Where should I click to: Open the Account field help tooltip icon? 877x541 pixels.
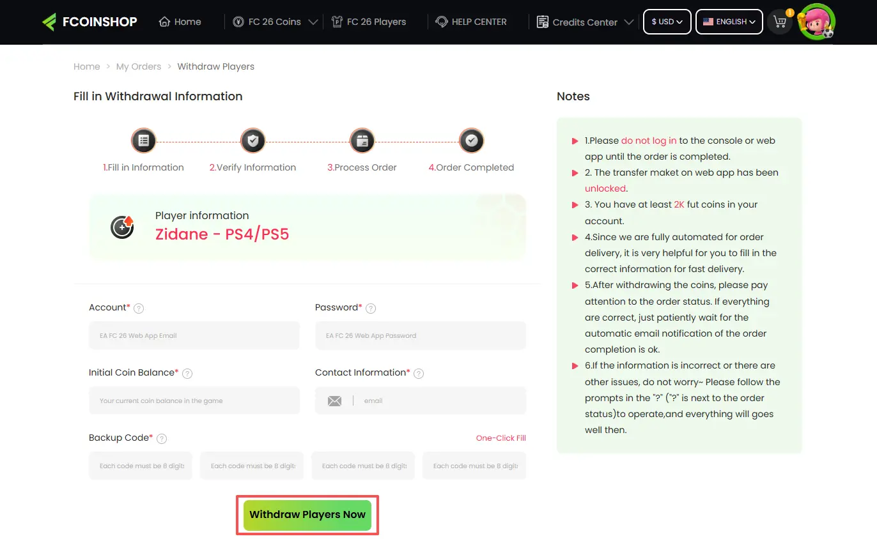click(x=139, y=308)
